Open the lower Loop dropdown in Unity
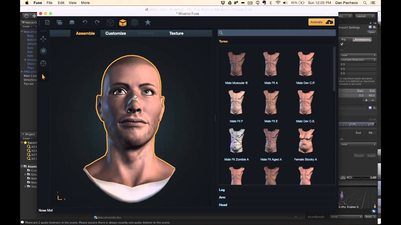The width and height of the screenshot is (401, 225). coord(358,144)
